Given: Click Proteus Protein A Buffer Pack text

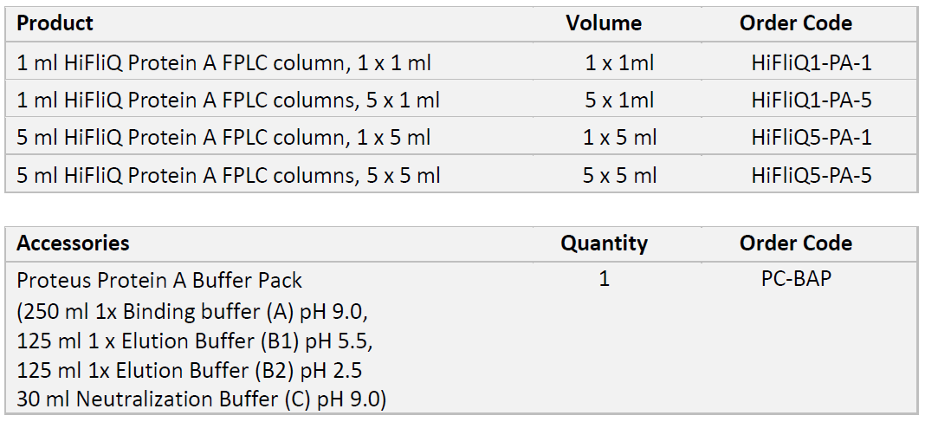Looking at the screenshot, I should coord(160,281).
